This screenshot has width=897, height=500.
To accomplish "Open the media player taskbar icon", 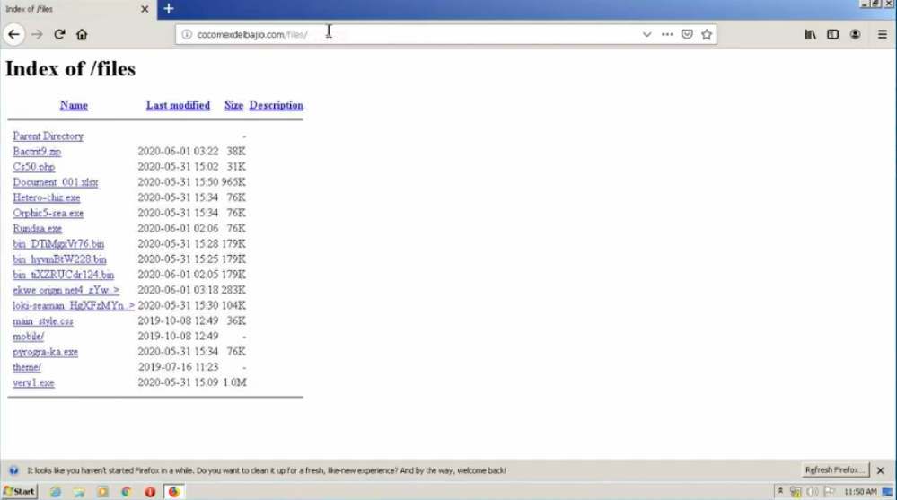I will tap(102, 491).
